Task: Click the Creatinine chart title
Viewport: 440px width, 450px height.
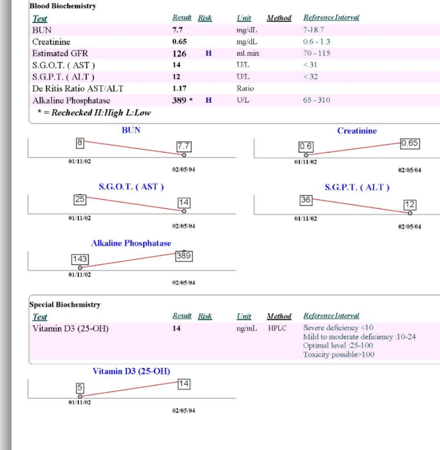Action: pyautogui.click(x=356, y=131)
